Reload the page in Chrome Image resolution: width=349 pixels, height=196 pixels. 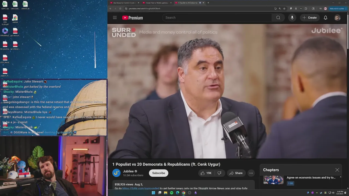point(120,8)
